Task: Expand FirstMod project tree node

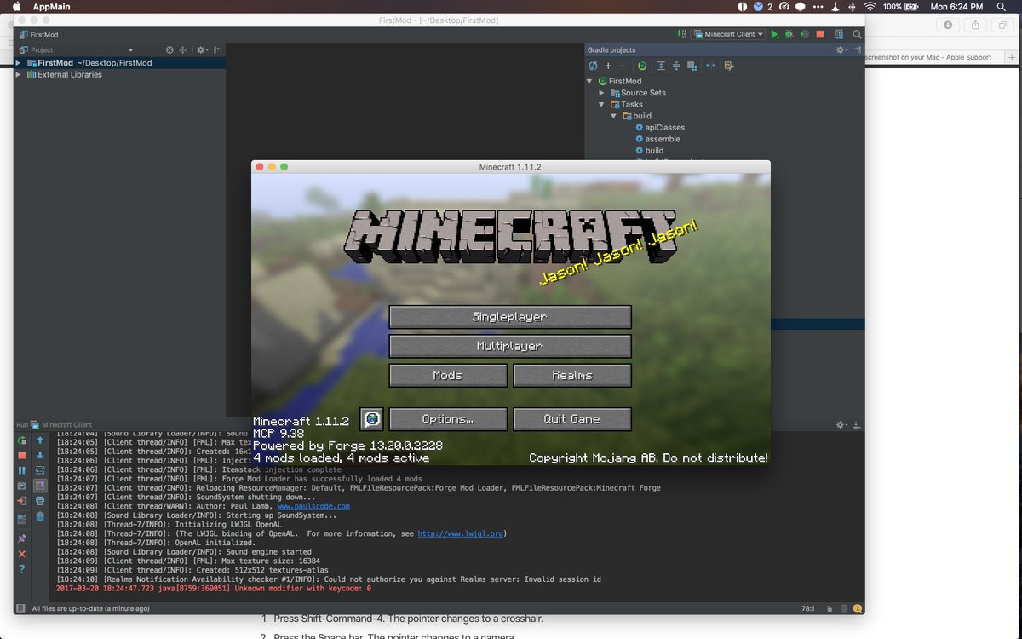Action: click(x=19, y=63)
